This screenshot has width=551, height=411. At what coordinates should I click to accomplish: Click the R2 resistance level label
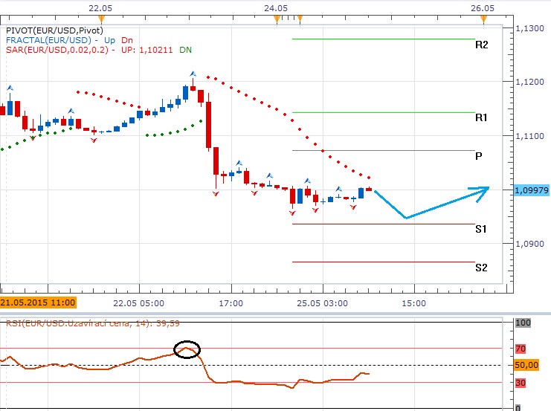481,45
